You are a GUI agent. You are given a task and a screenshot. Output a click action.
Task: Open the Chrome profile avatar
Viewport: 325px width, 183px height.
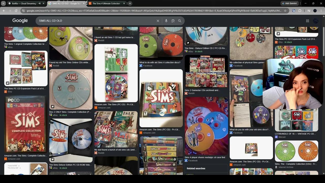click(x=315, y=11)
